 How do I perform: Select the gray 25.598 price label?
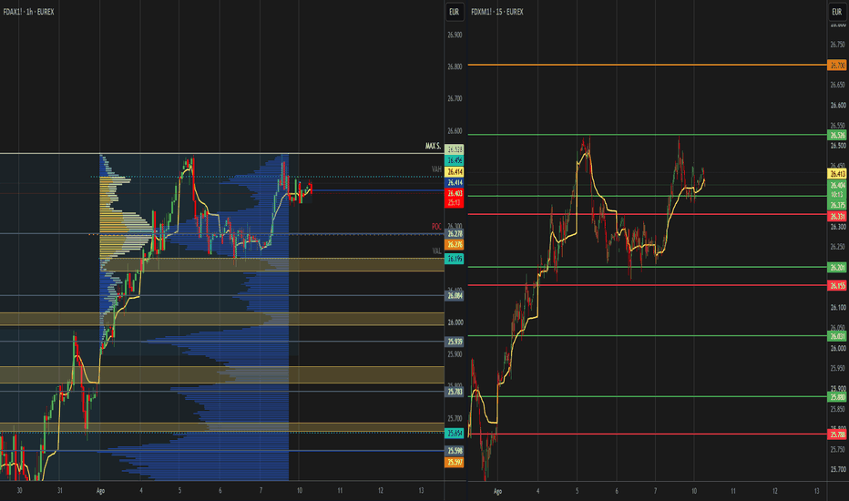(455, 451)
